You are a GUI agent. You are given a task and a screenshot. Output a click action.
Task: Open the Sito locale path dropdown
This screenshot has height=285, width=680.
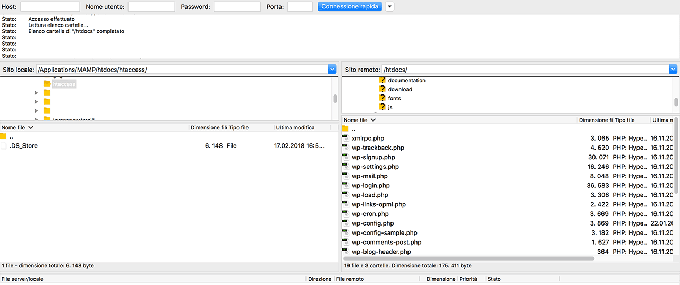[333, 70]
